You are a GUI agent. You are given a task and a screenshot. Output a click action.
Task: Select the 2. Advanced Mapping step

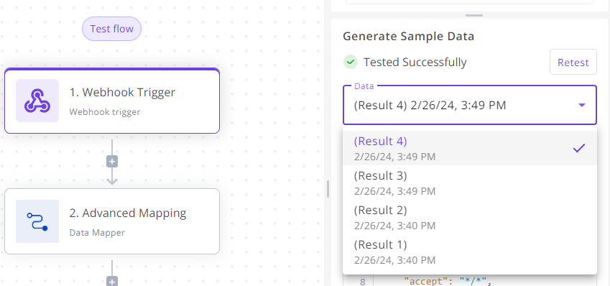pos(112,221)
